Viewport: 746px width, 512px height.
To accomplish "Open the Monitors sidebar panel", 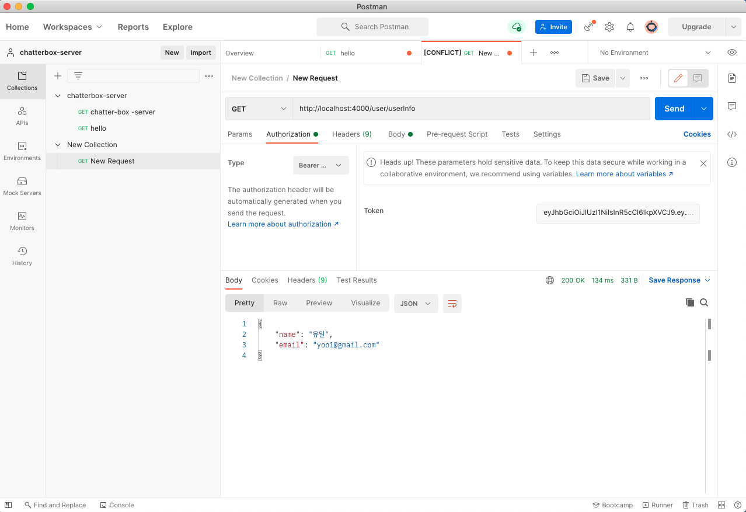I will 22,221.
